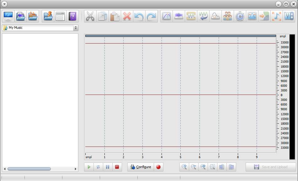Viewport: 298px width, 181px height.
Task: Click the red X Delete icon
Action: [x=127, y=16]
